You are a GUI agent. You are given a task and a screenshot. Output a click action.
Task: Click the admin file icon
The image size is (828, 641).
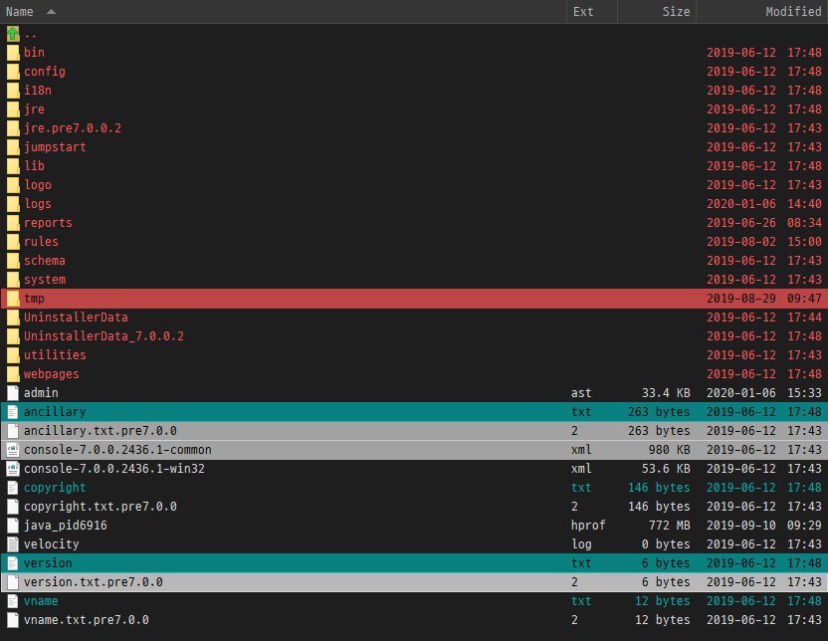click(13, 393)
